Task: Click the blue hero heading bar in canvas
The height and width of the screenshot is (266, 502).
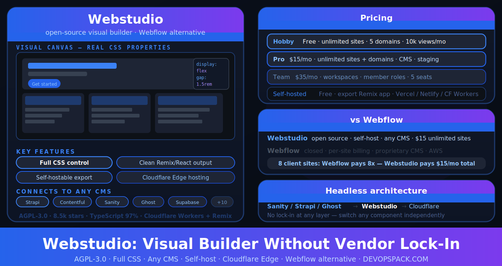Action: pyautogui.click(x=72, y=66)
